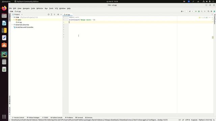Open the Help menu
This screenshot has width=216, height=121.
(69, 8)
